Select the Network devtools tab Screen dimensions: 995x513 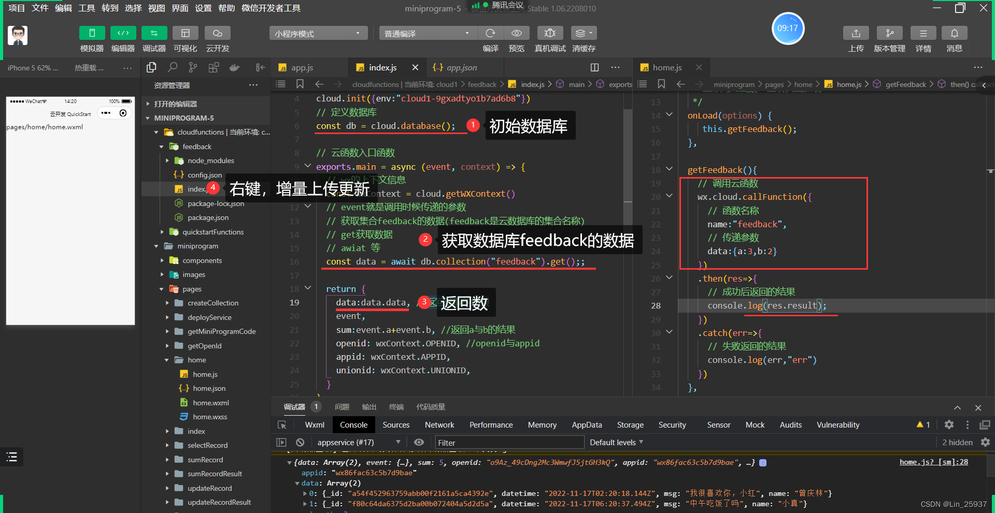point(439,425)
